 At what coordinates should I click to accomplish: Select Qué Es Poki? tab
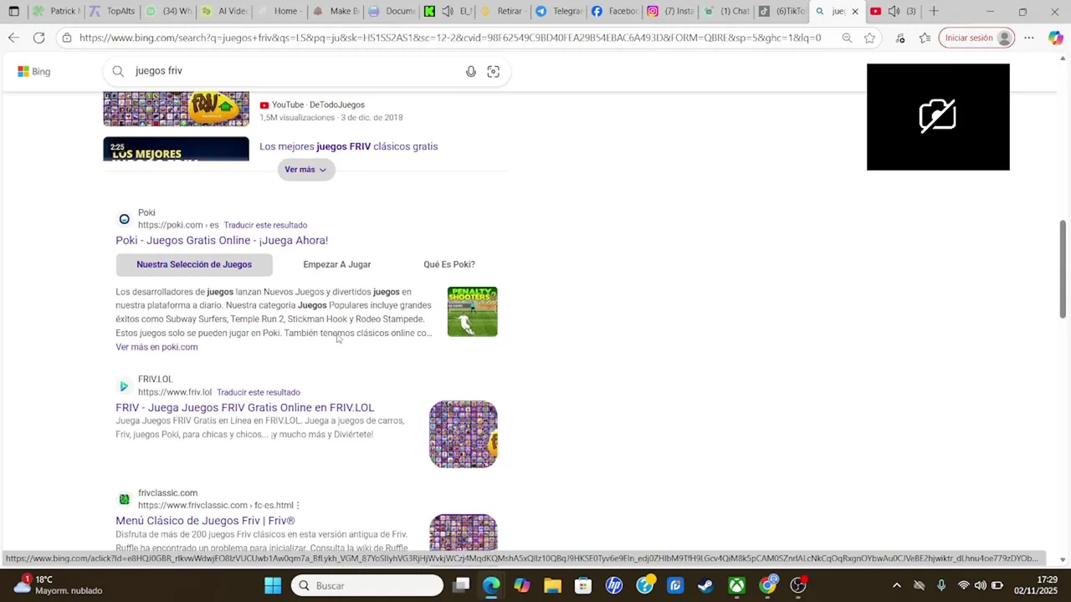coord(449,265)
